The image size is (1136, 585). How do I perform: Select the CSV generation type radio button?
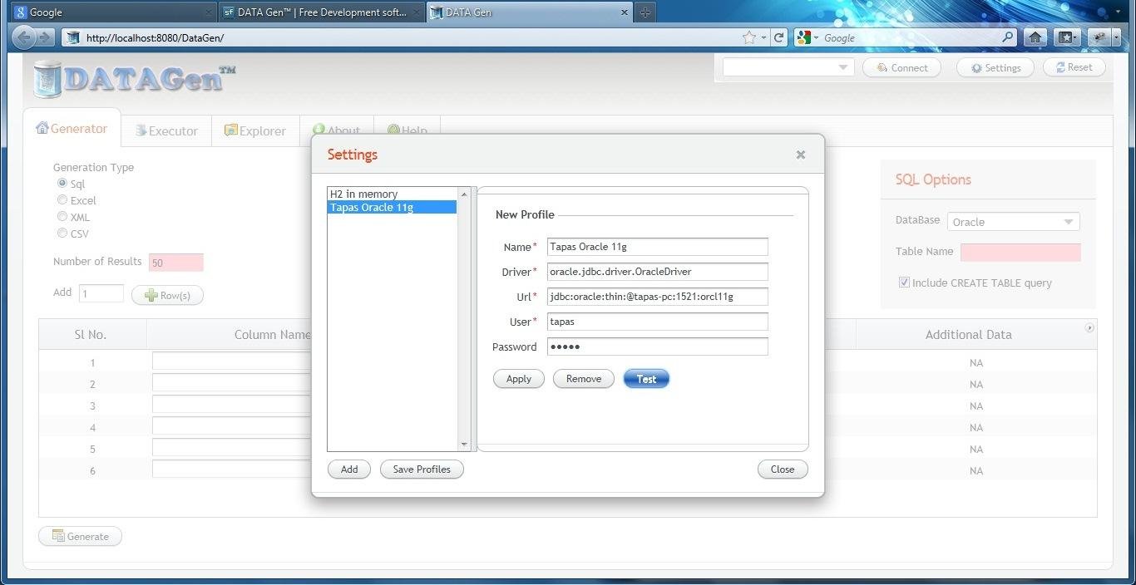62,234
